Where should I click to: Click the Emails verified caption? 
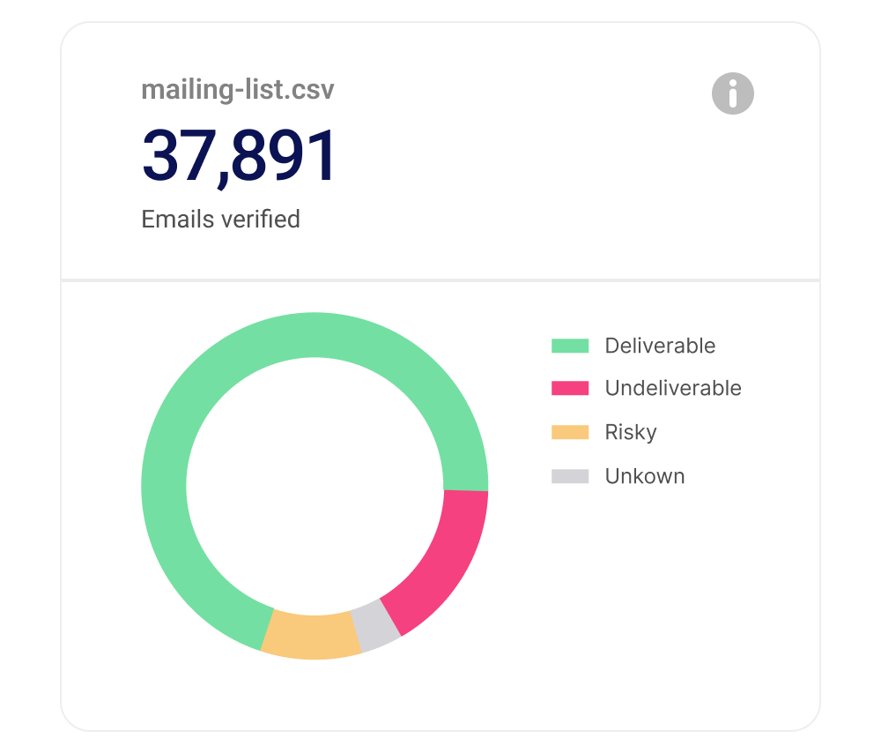[x=221, y=219]
